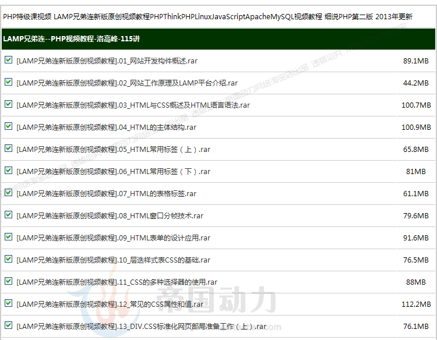Click the 44.2MB size value
The width and height of the screenshot is (437, 340).
(416, 83)
